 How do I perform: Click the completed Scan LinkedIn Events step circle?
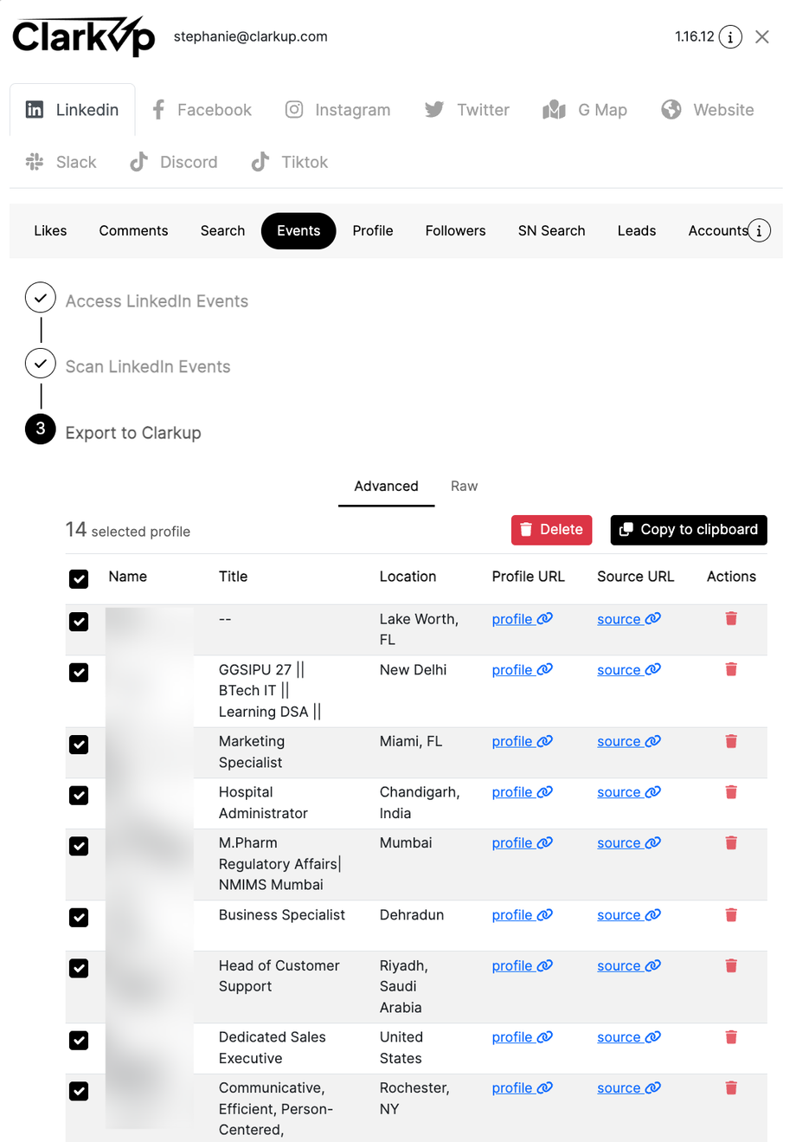point(41,364)
